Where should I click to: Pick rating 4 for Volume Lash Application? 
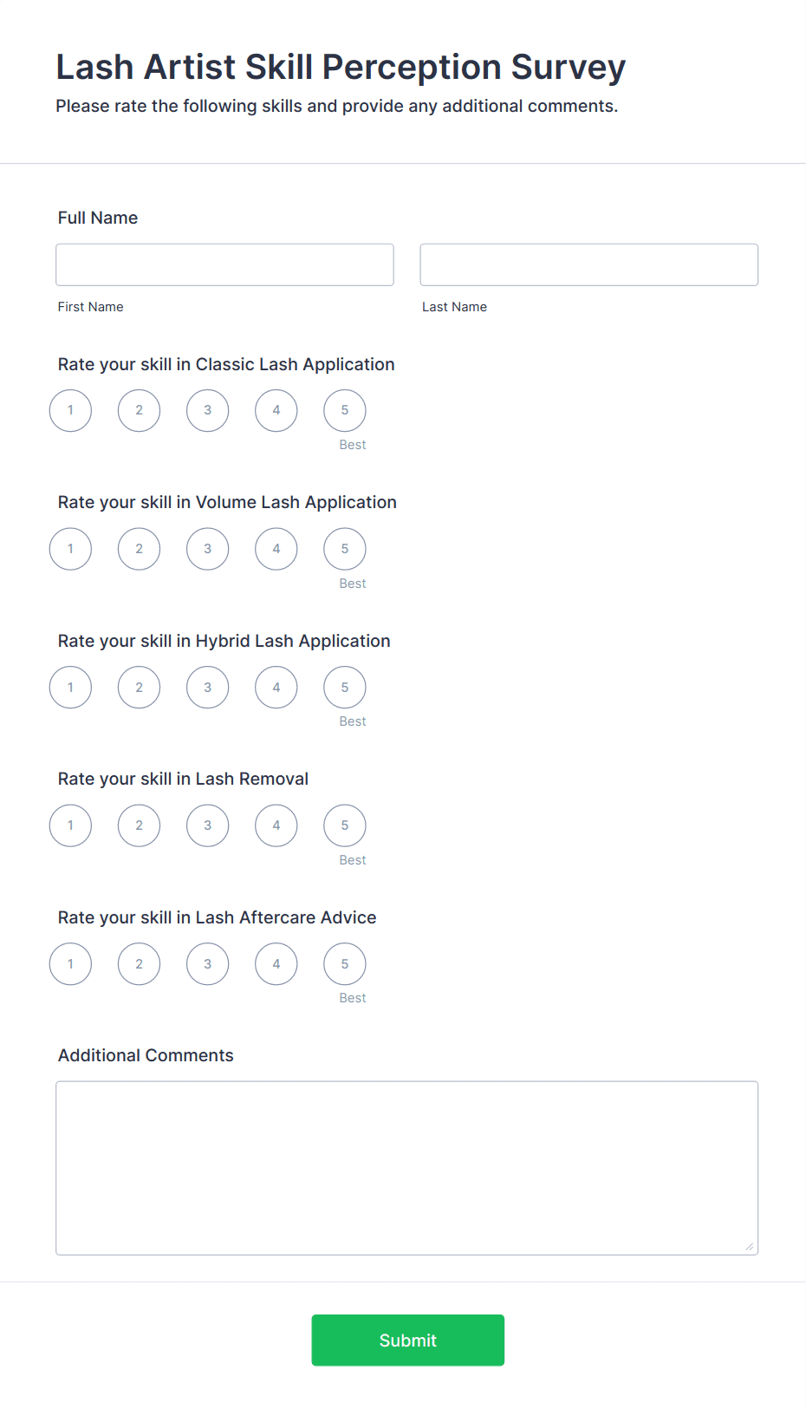pyautogui.click(x=276, y=548)
